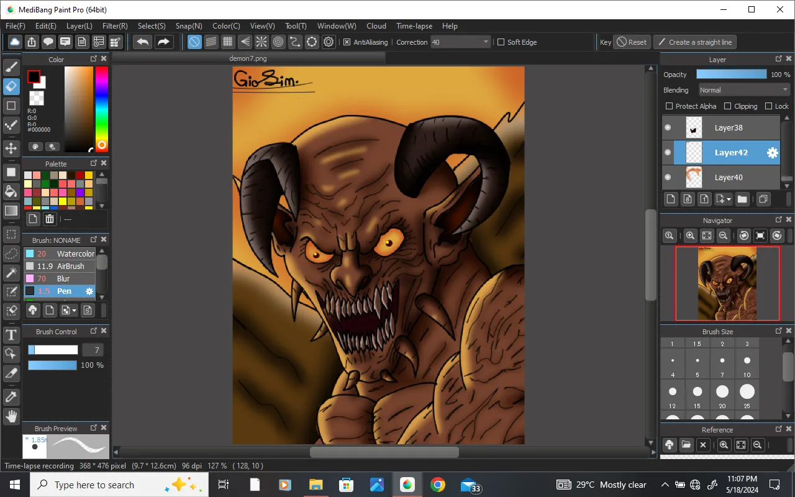Open the File(F) menu
The width and height of the screenshot is (795, 497).
pos(16,26)
